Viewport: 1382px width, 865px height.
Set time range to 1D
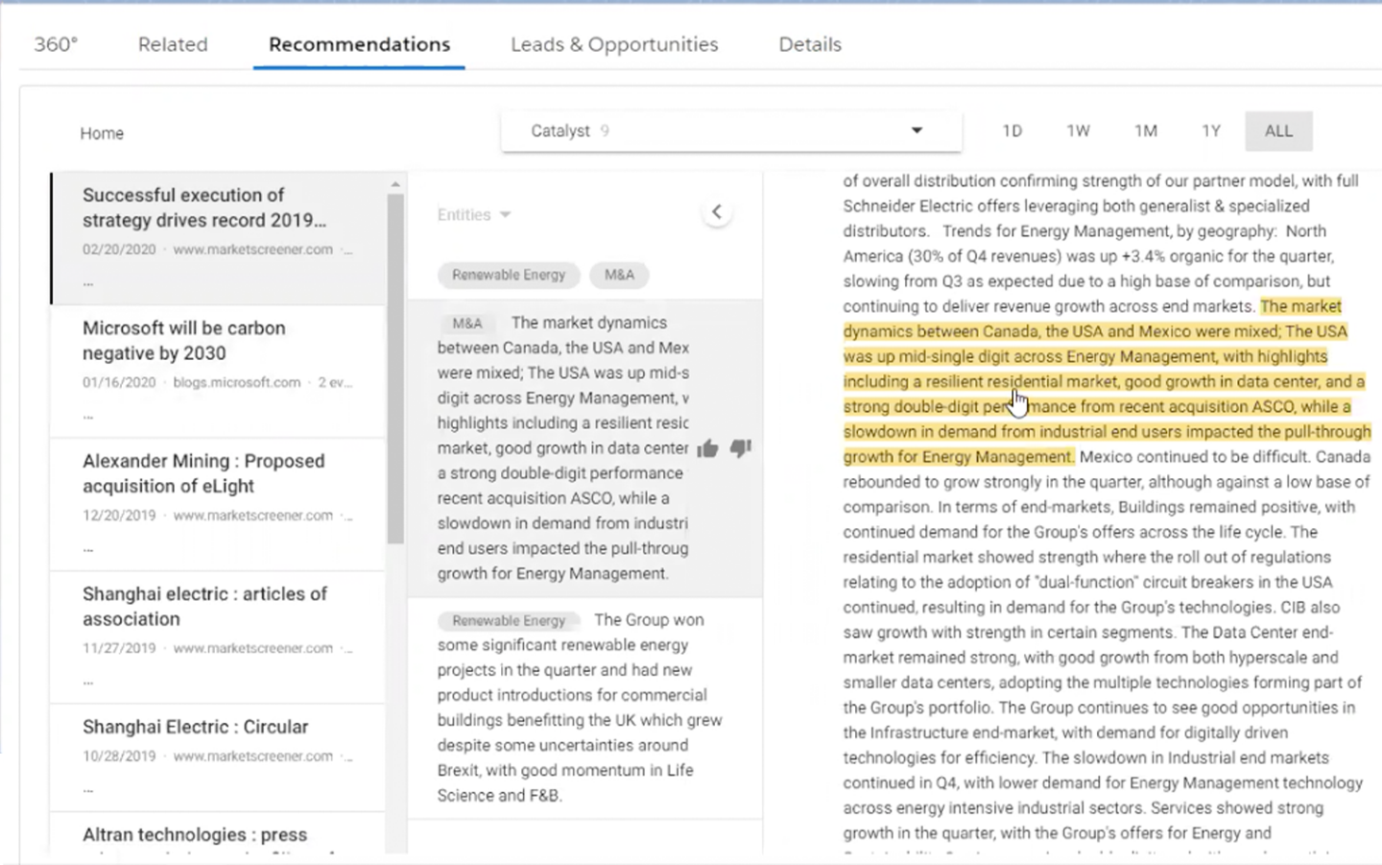click(x=1013, y=131)
